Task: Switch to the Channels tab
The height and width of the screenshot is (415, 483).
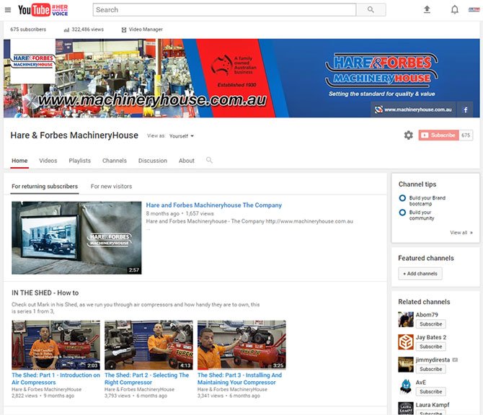Action: point(115,161)
